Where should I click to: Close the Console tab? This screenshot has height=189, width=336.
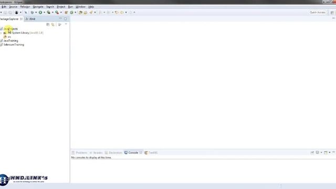pos(141,153)
